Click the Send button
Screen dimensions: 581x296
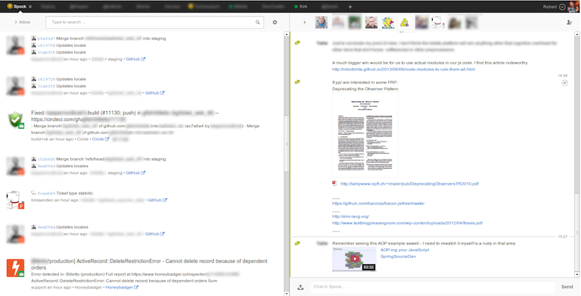pyautogui.click(x=567, y=287)
